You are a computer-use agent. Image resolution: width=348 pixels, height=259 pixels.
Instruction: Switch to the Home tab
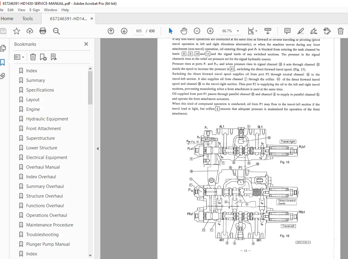point(7,19)
